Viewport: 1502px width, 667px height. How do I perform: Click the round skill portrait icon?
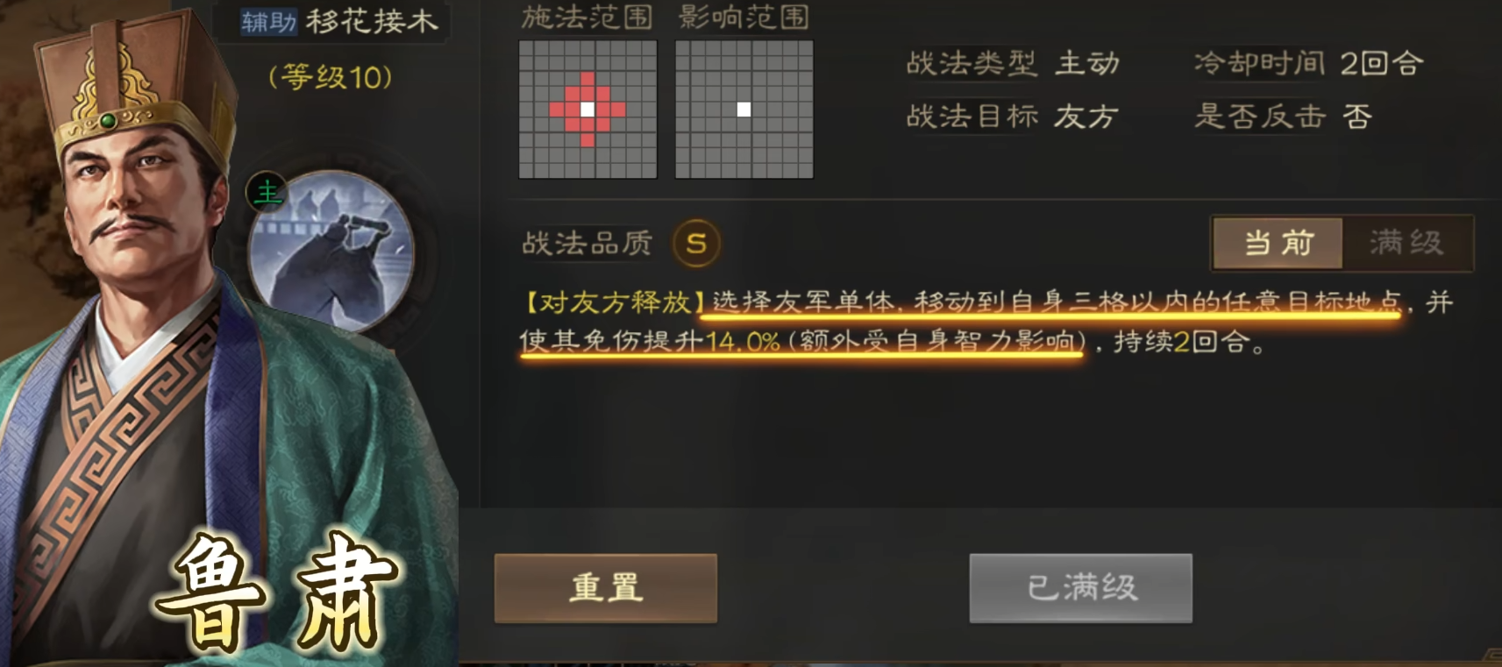[x=331, y=252]
